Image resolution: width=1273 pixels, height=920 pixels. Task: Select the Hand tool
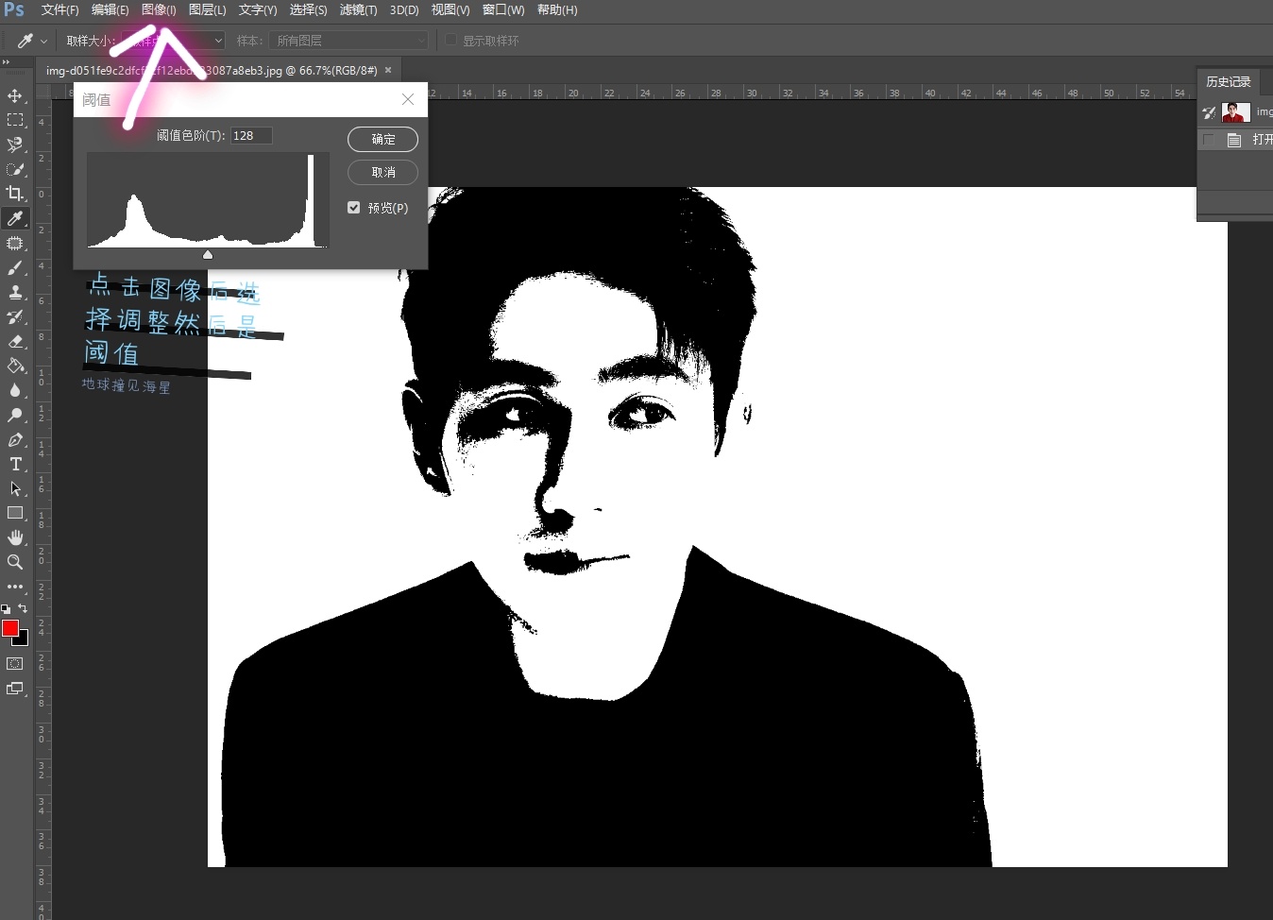tap(15, 537)
